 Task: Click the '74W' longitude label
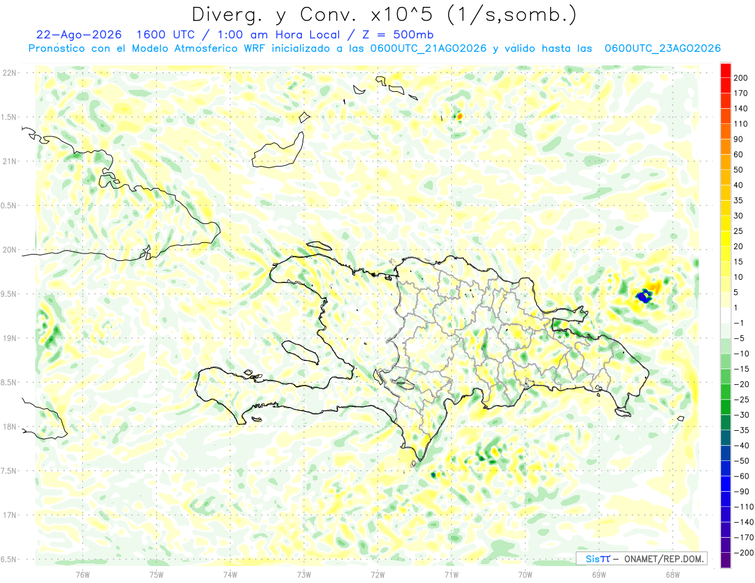[230, 574]
